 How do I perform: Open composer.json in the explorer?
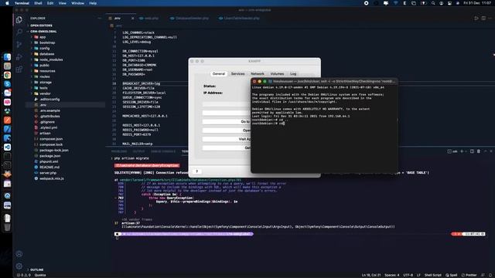coord(51,139)
